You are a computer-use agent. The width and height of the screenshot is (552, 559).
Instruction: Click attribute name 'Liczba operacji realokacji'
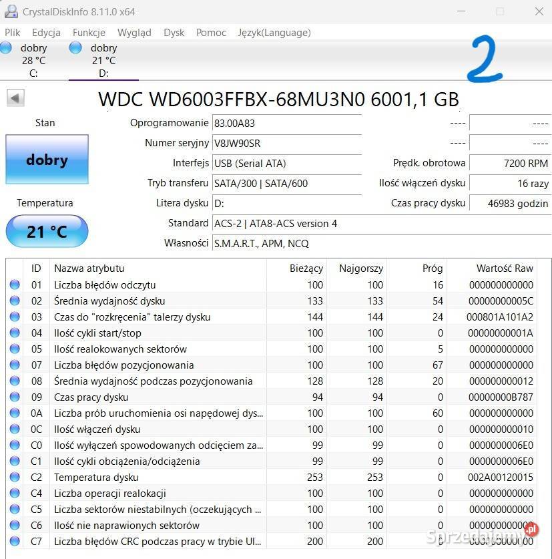tap(110, 494)
